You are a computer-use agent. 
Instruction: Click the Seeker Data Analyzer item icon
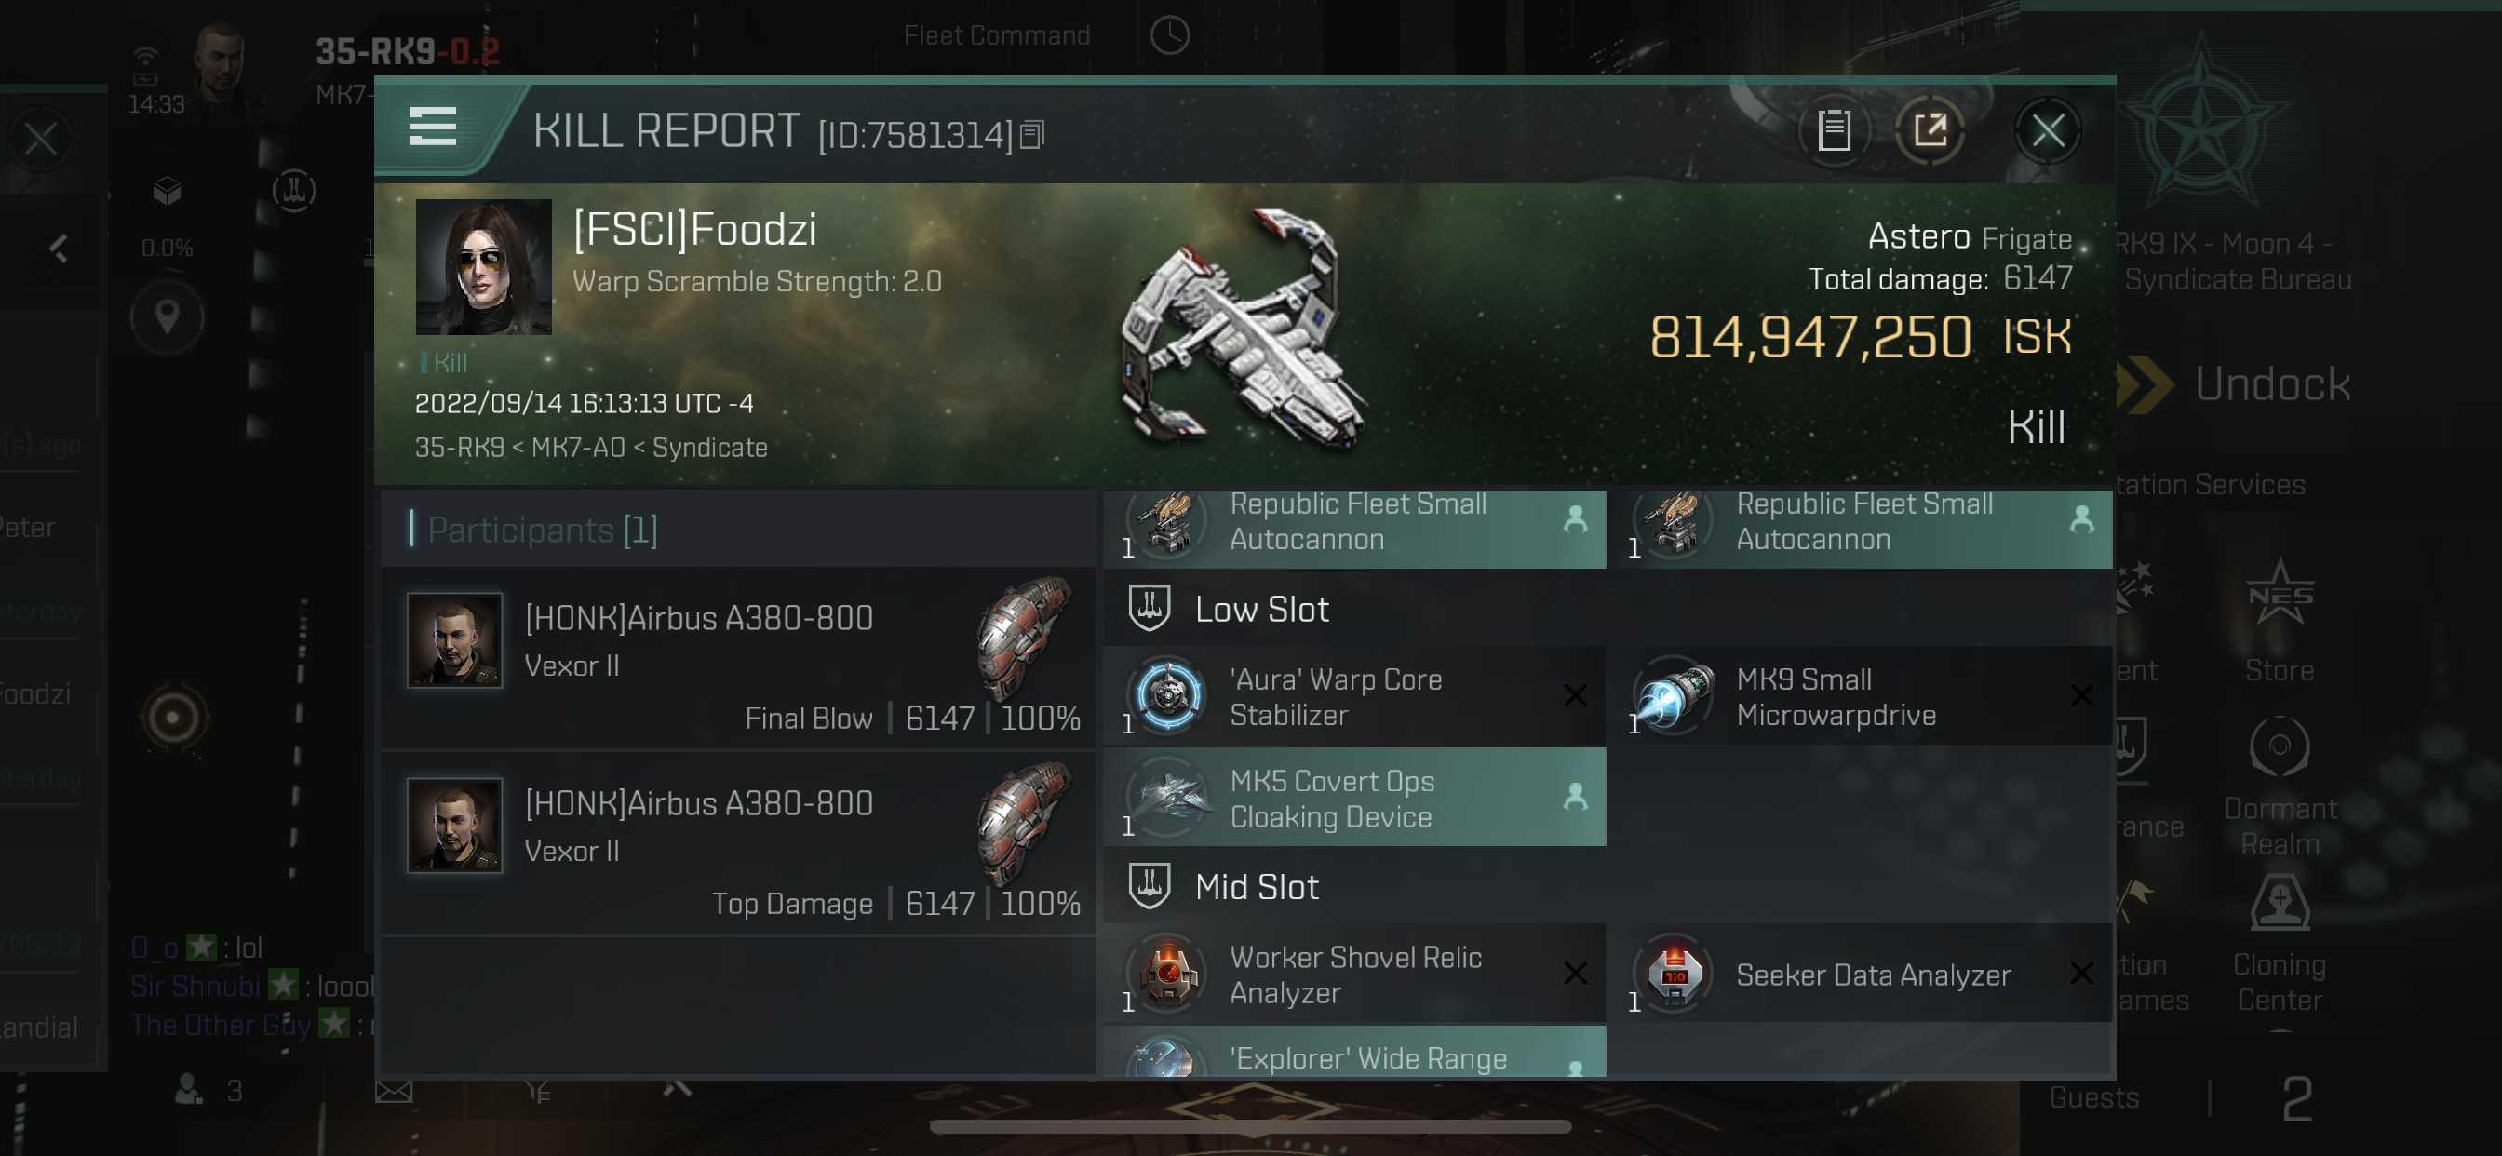pos(1674,975)
